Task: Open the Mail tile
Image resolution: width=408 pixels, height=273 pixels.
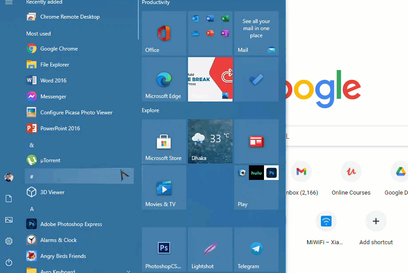Action: click(x=256, y=33)
